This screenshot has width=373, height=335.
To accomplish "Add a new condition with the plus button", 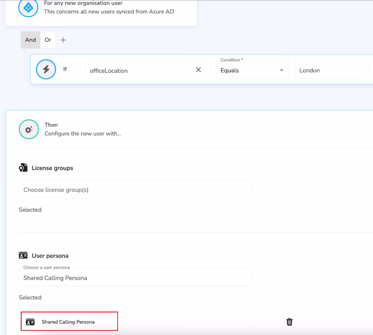I will (x=63, y=40).
